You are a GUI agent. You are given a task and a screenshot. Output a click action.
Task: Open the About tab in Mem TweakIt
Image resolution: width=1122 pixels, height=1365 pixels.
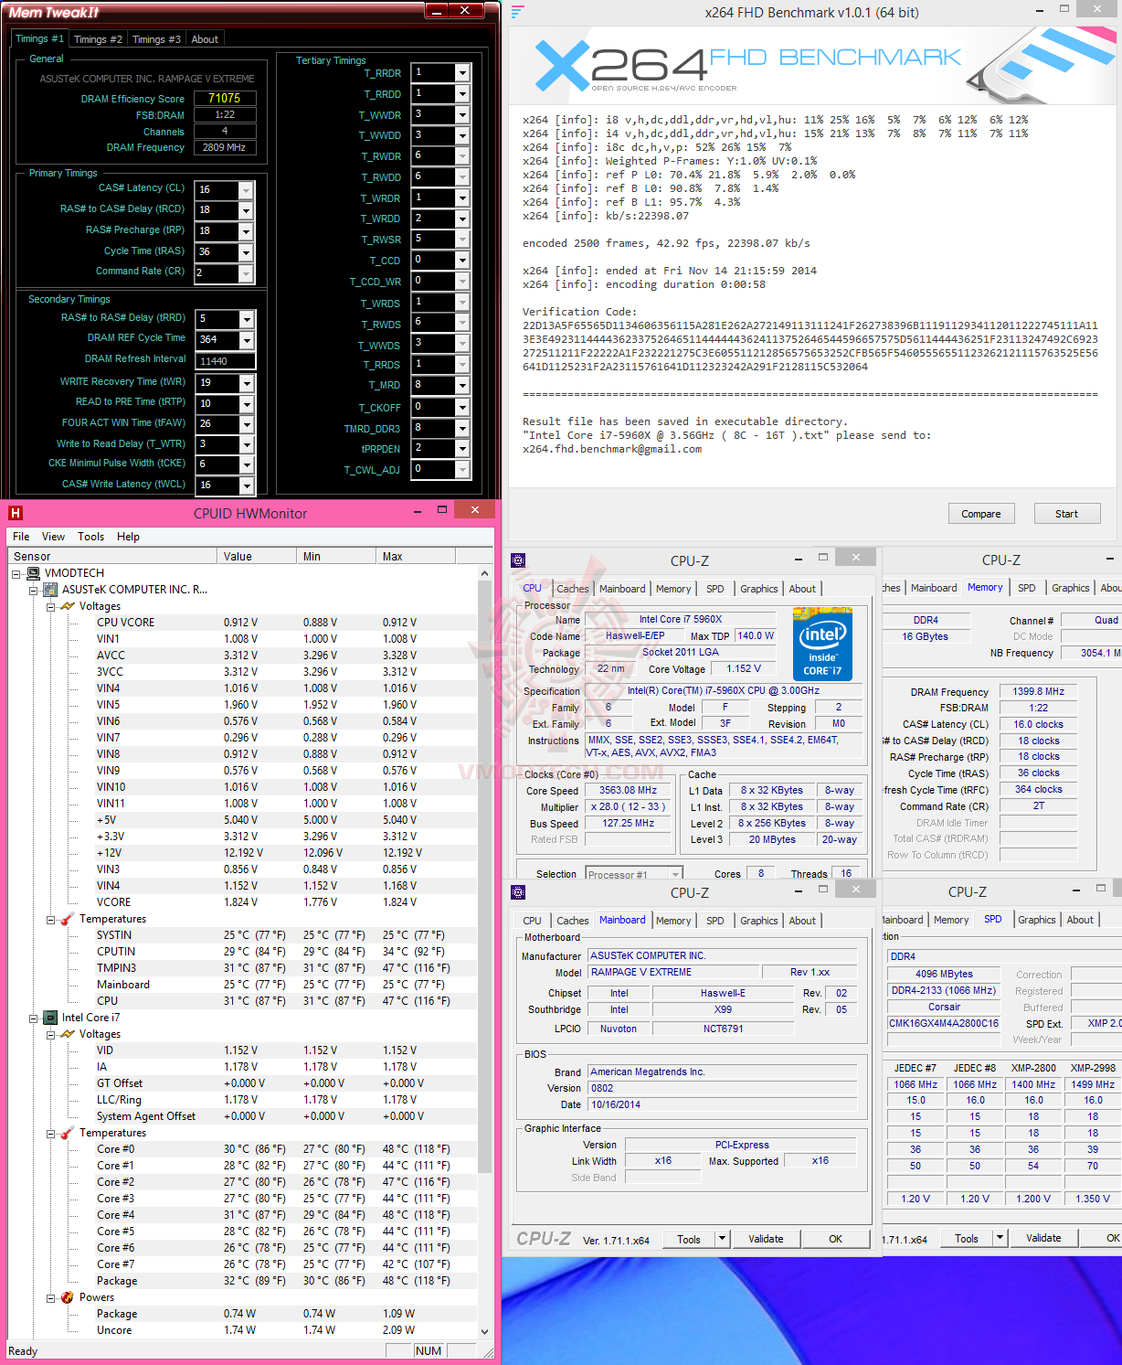(205, 39)
